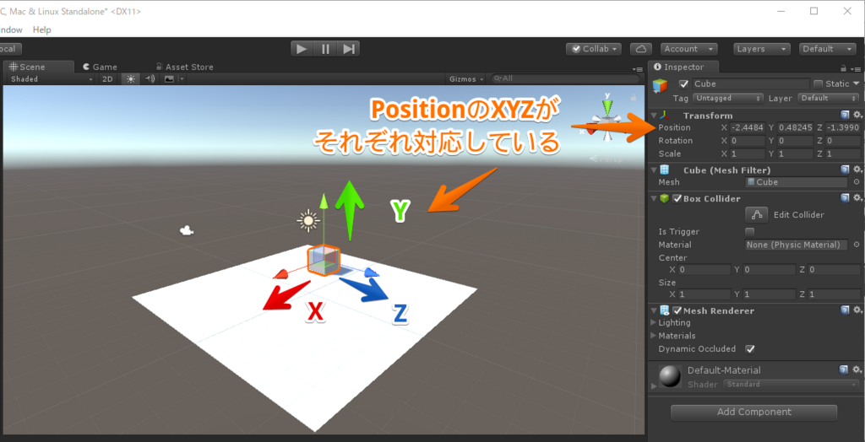
Task: Open the Scene view panel options menu
Action: [x=638, y=69]
